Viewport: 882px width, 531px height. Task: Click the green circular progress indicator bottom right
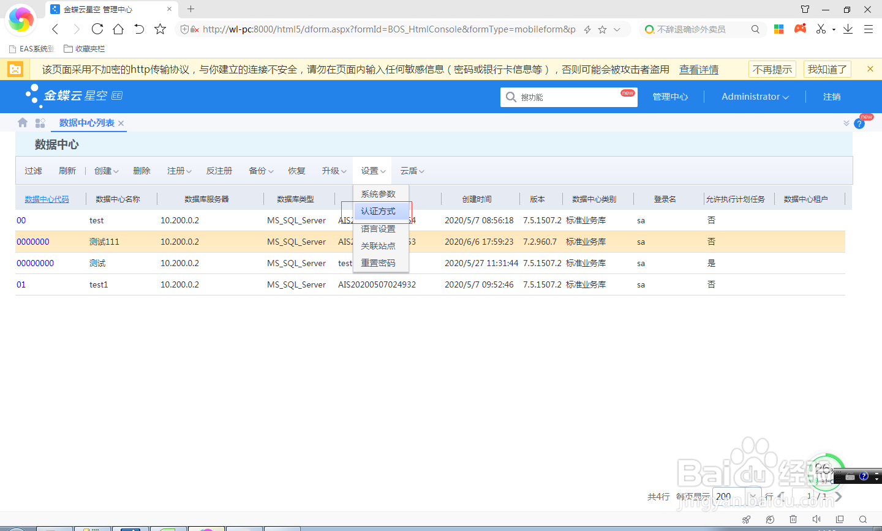click(826, 473)
